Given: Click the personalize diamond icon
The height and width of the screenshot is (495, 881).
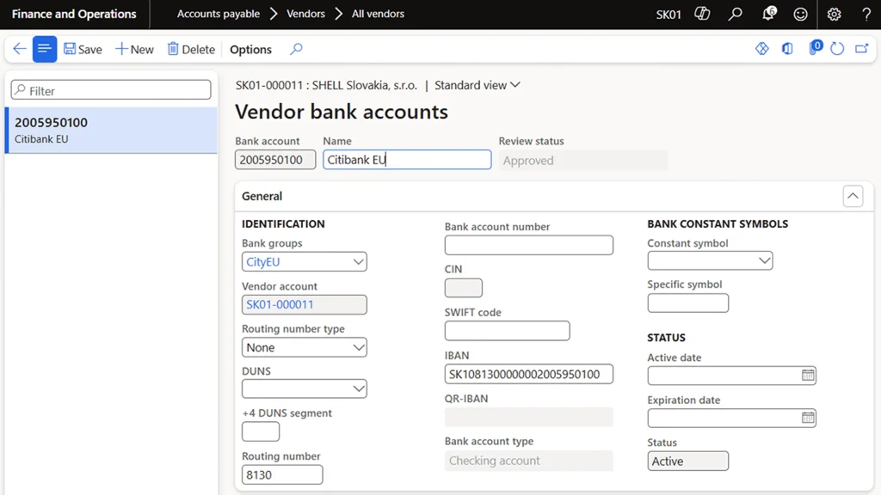Looking at the screenshot, I should click(x=762, y=49).
